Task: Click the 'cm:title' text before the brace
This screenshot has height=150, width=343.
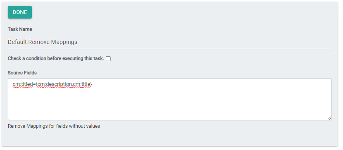Action: [81, 84]
